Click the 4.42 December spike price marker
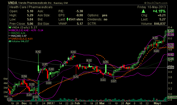The height and width of the screenshot is (105, 177). [38, 52]
